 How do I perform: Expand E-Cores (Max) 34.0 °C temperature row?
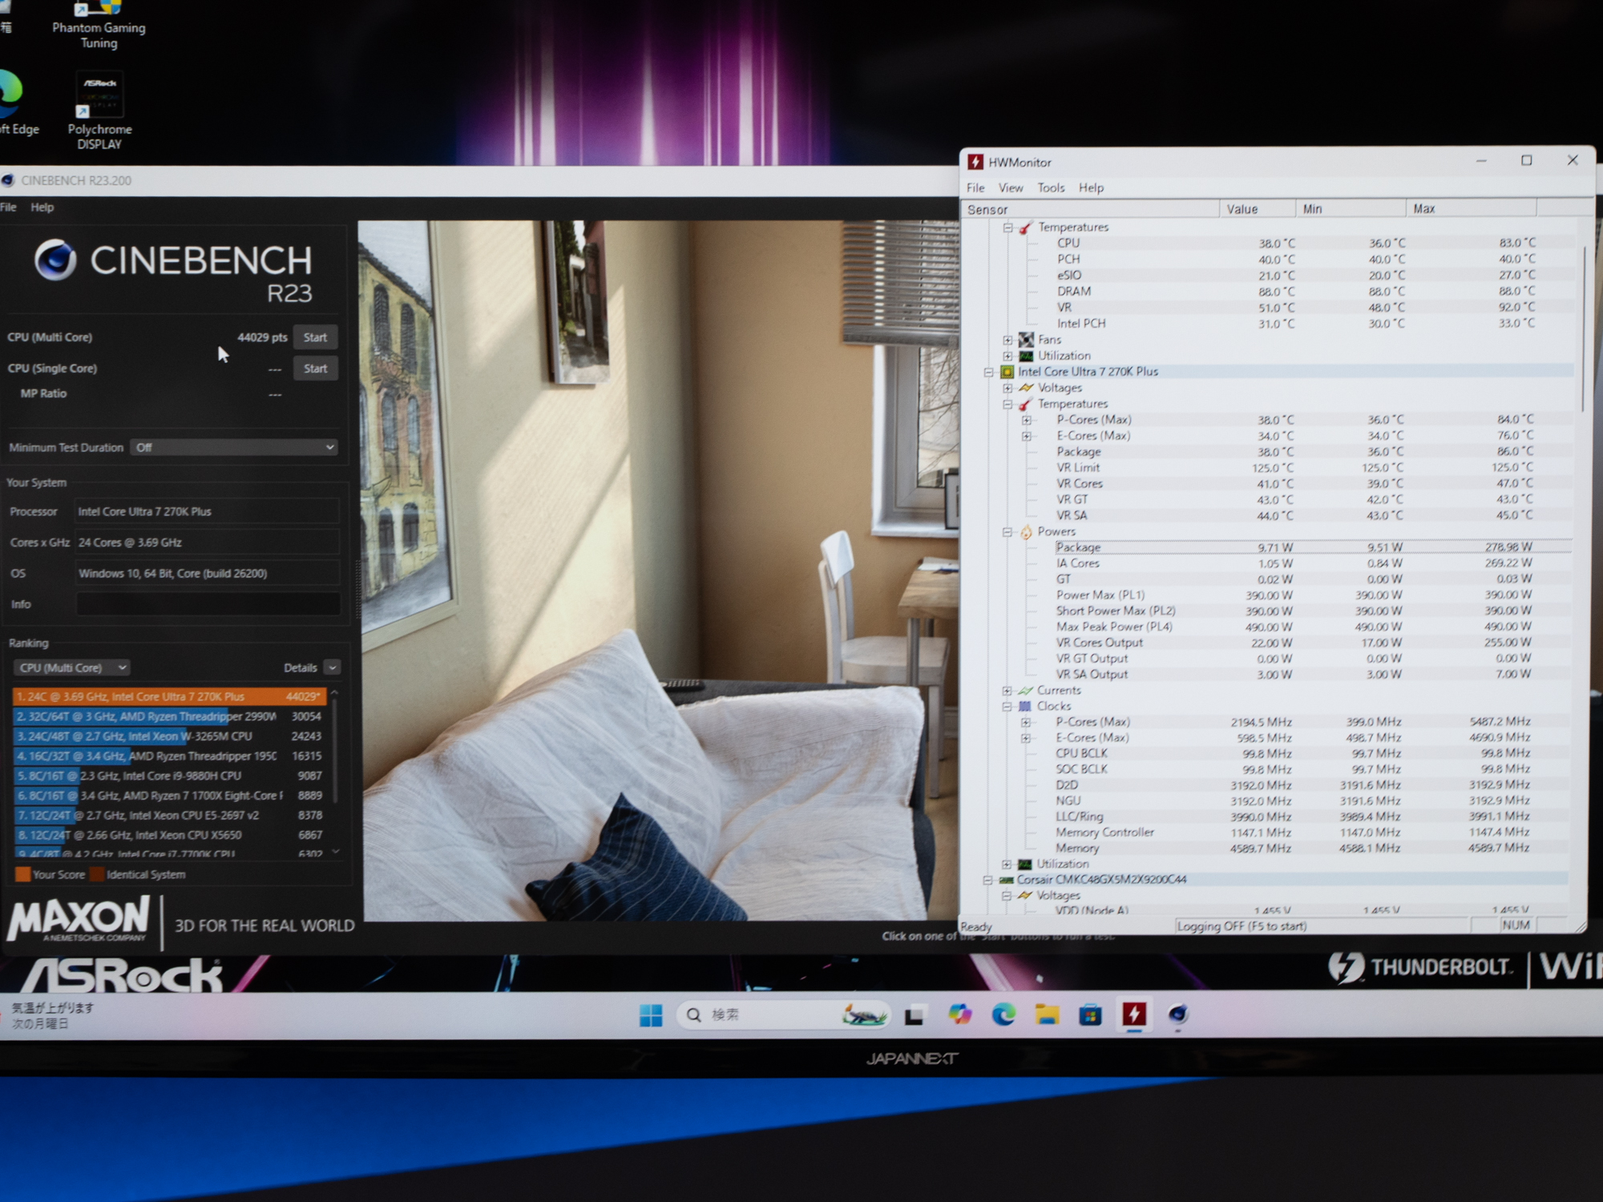[1027, 436]
